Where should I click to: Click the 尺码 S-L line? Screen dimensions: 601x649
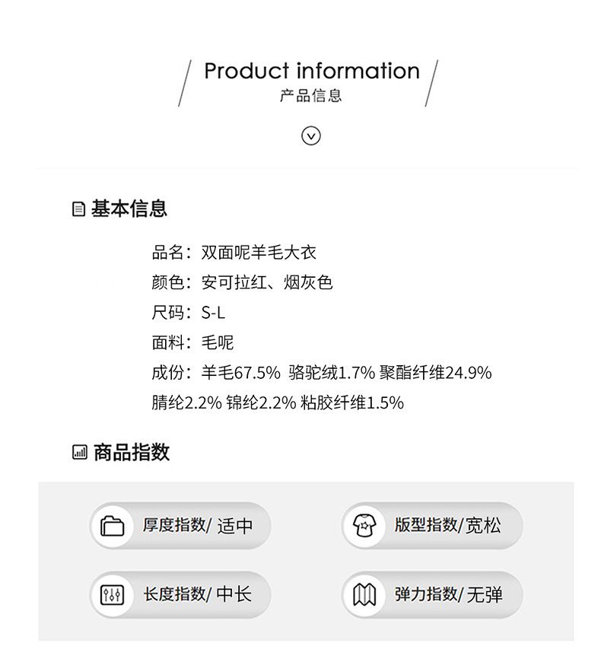tap(189, 313)
